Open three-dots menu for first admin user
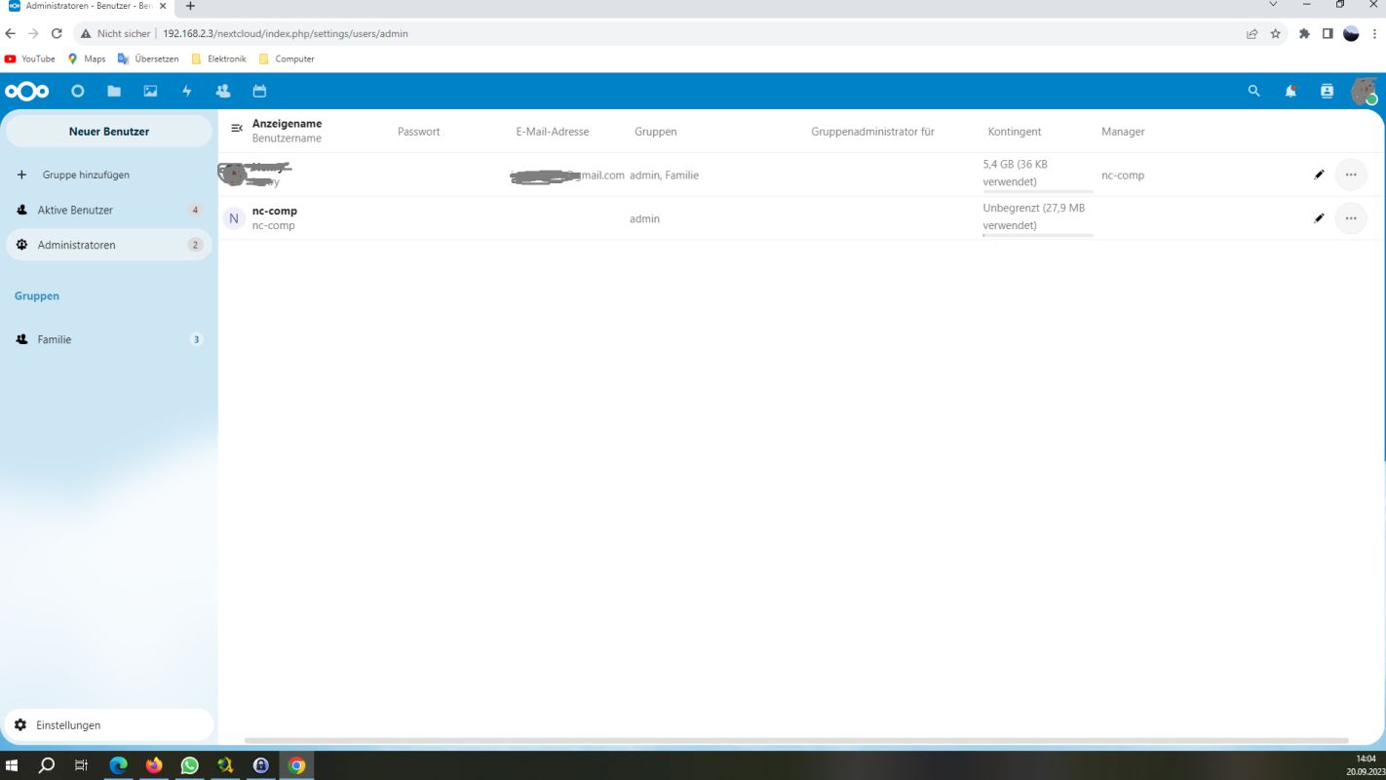1386x780 pixels. point(1350,175)
